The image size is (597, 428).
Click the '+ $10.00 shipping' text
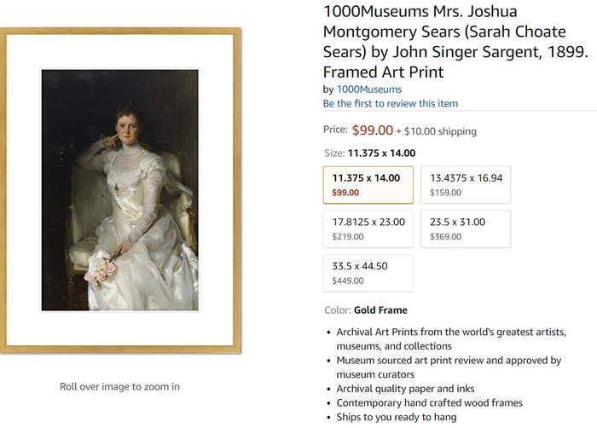(436, 131)
